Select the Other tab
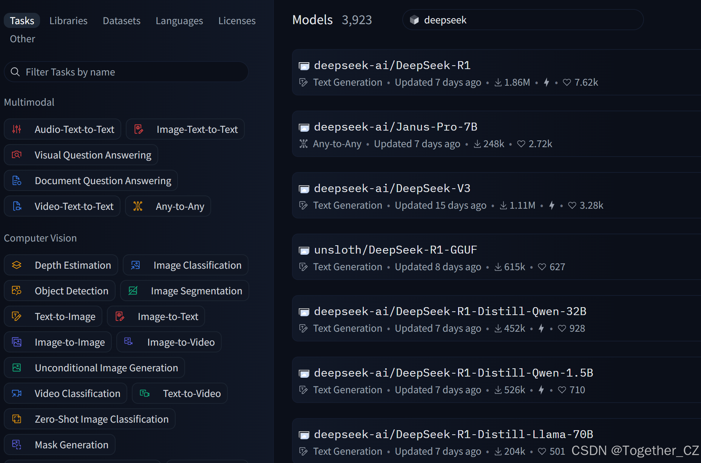Viewport: 701px width, 463px height. [x=22, y=39]
